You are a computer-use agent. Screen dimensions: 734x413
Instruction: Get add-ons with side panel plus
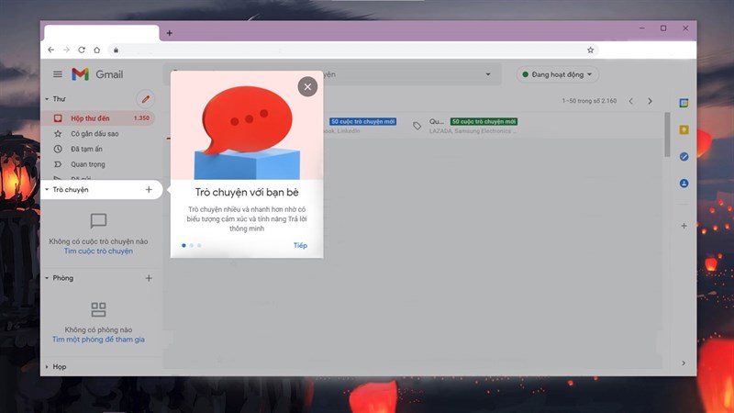coord(684,226)
